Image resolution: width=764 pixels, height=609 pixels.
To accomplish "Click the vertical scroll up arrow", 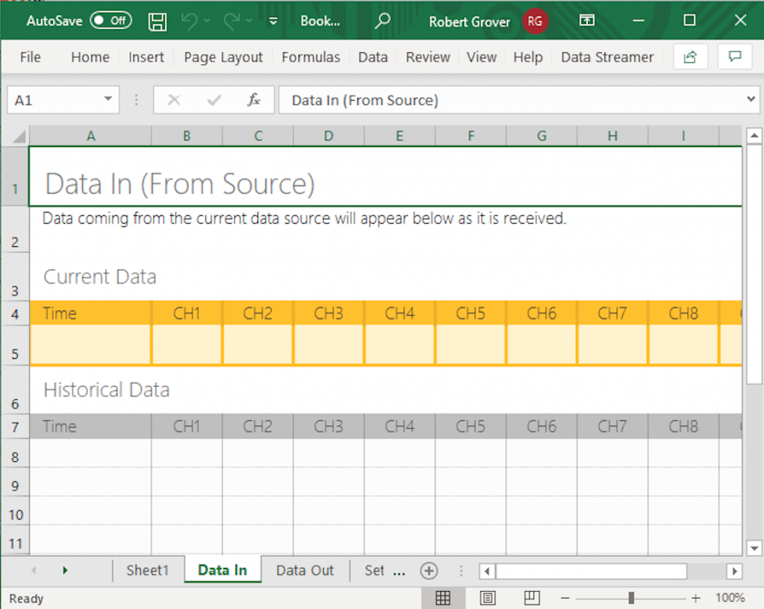I will (x=754, y=135).
